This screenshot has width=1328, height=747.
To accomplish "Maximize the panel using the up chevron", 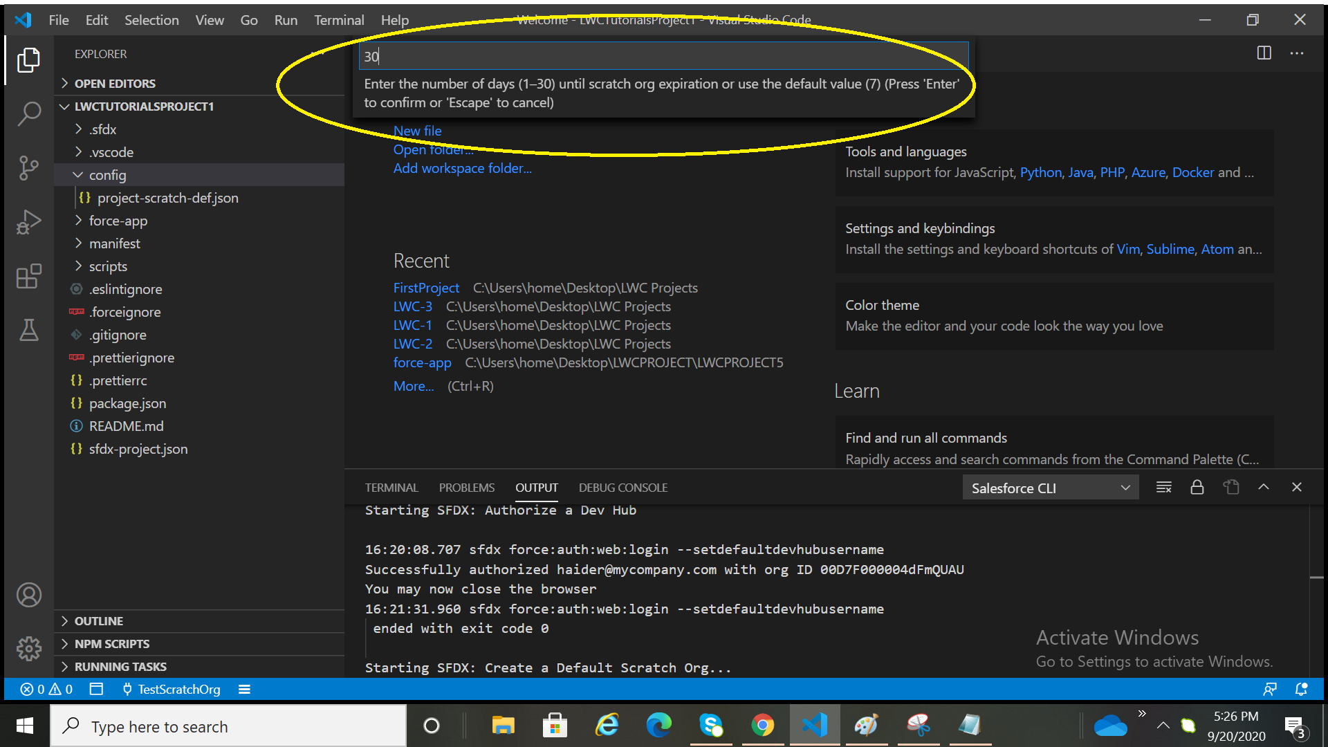I will [x=1263, y=488].
